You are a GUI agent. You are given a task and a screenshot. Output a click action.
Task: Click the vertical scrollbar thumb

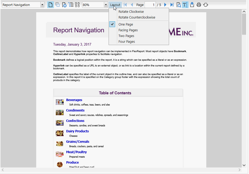coord(244,24)
